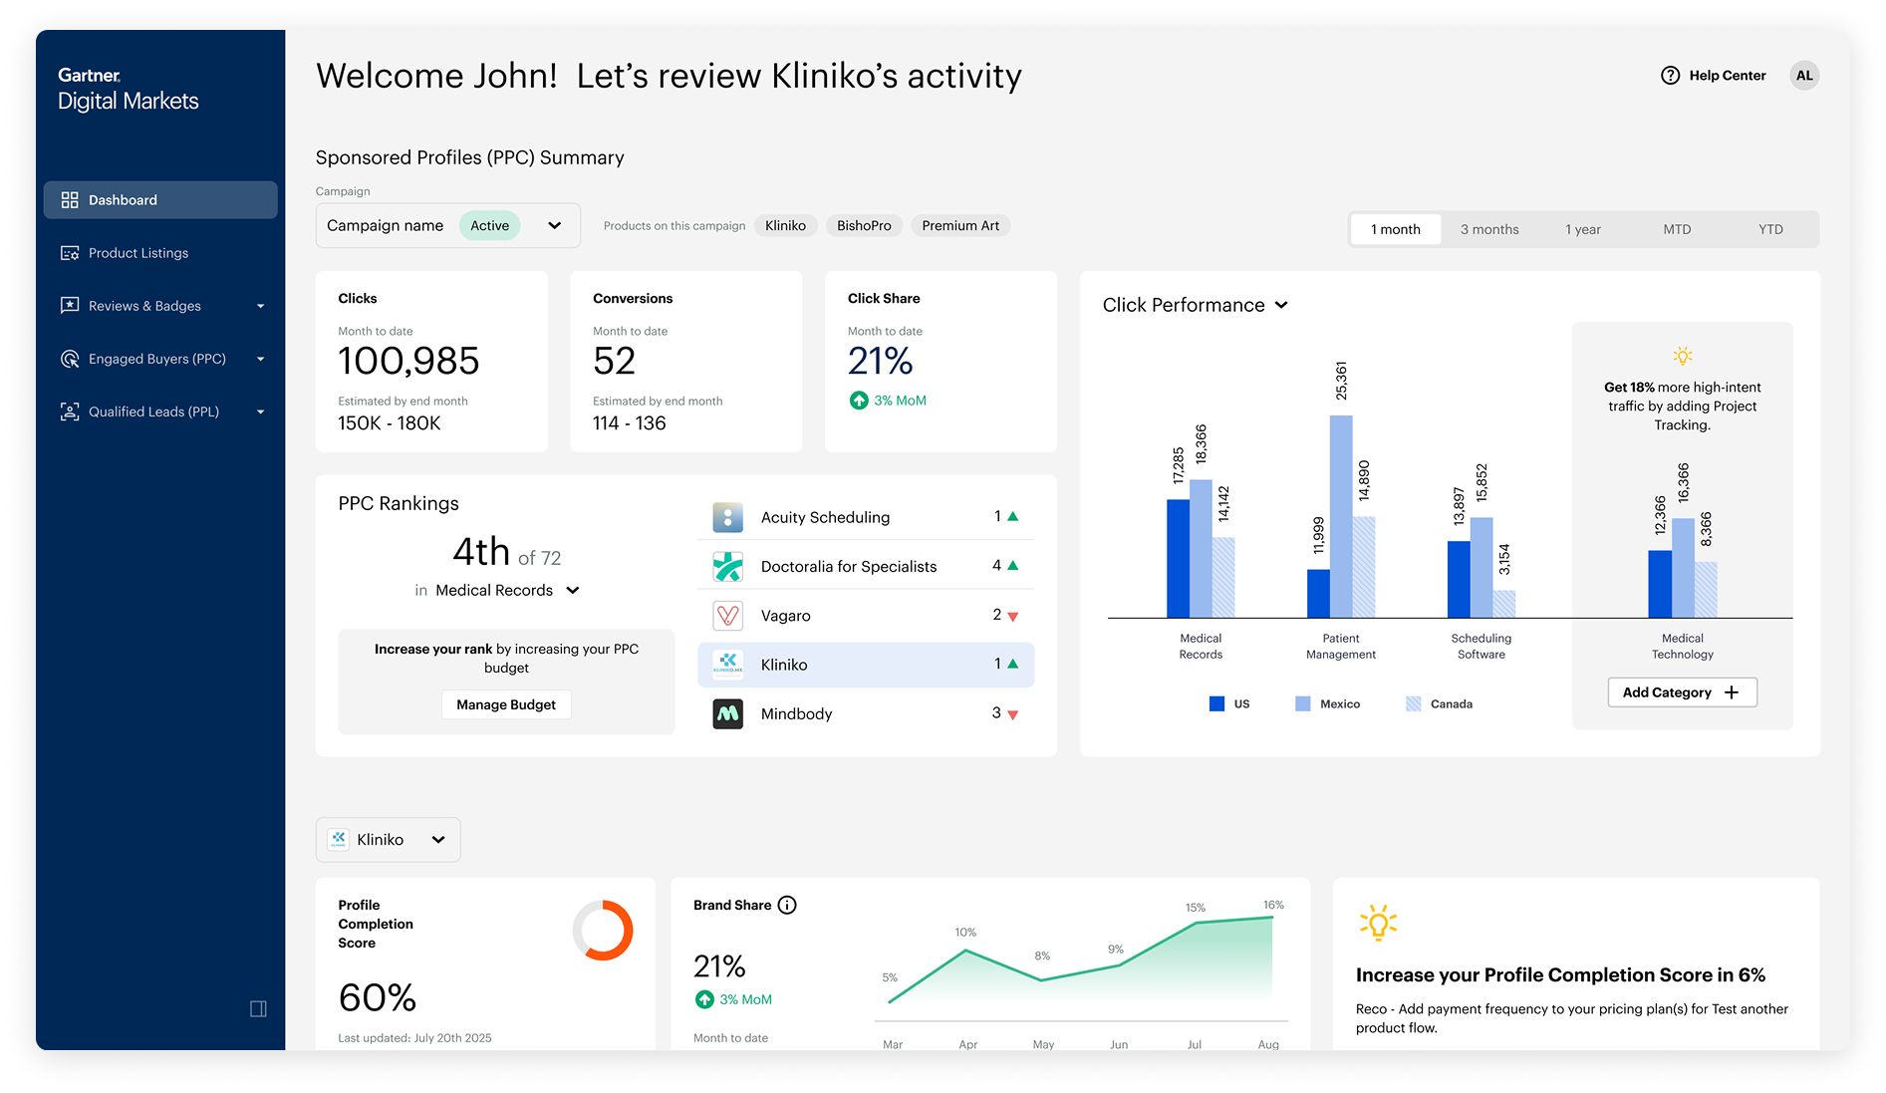The width and height of the screenshot is (1886, 1093).
Task: Click the Add Category button
Action: [1682, 692]
